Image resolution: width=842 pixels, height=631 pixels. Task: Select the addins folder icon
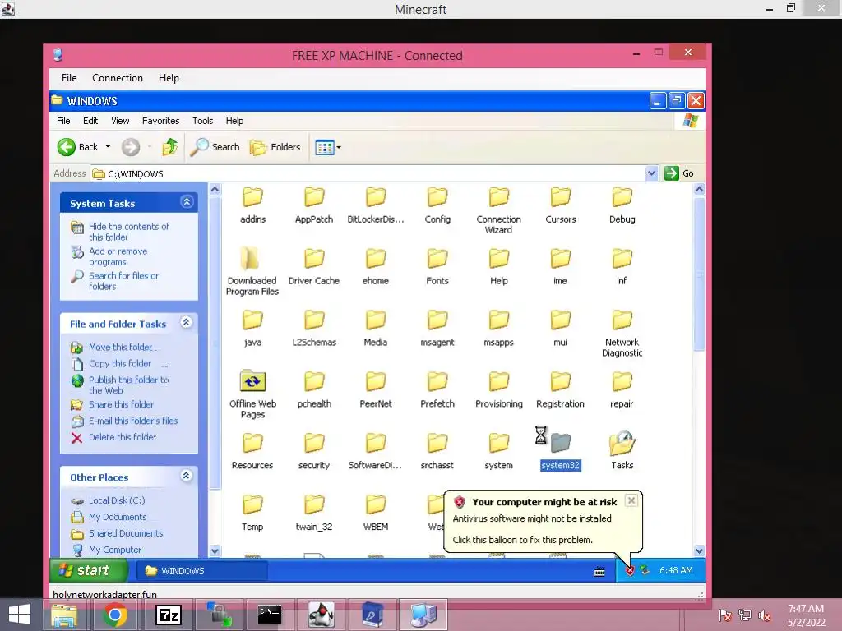[252, 197]
